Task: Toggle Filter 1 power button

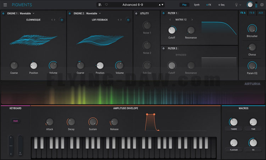Action: coord(164,13)
